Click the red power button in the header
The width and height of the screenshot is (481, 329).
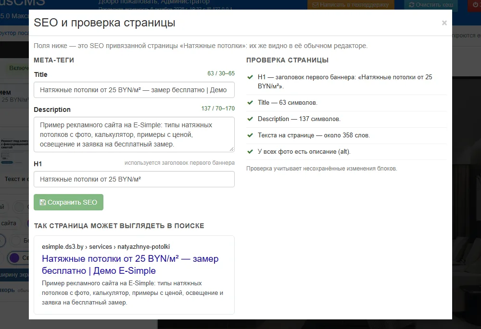click(x=475, y=5)
